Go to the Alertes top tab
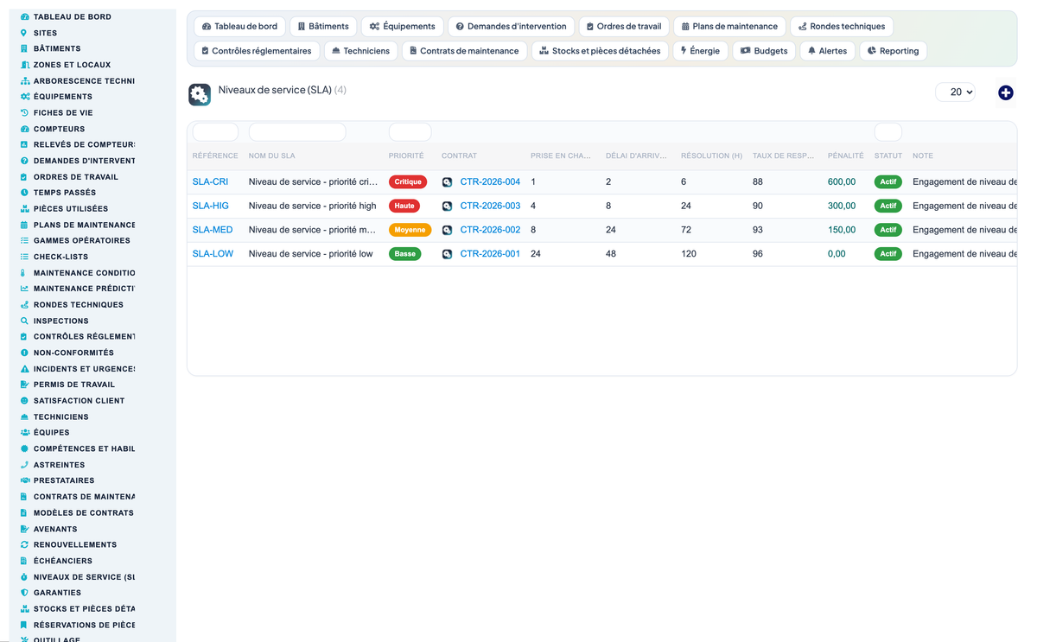The height and width of the screenshot is (642, 1037). point(828,51)
